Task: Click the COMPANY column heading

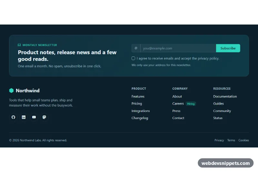Action: point(180,88)
